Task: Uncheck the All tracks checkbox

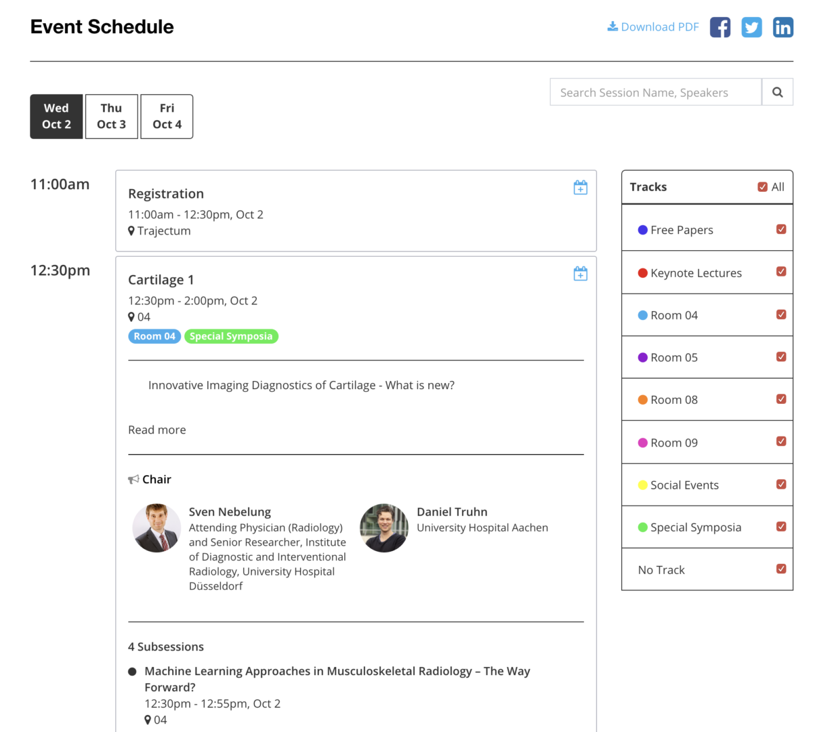Action: click(x=763, y=187)
